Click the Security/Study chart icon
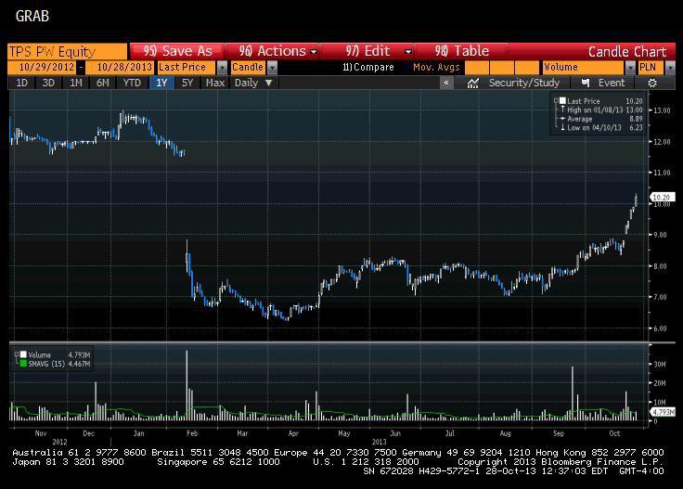This screenshot has width=683, height=489. pyautogui.click(x=472, y=83)
